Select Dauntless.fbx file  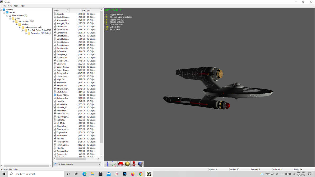coord(62,48)
